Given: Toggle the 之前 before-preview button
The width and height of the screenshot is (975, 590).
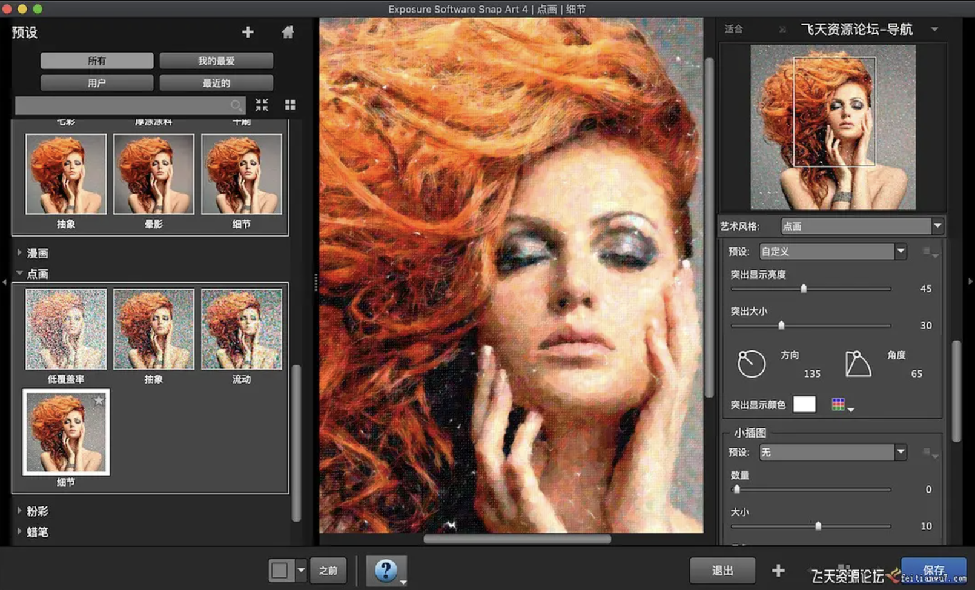Looking at the screenshot, I should click(328, 570).
